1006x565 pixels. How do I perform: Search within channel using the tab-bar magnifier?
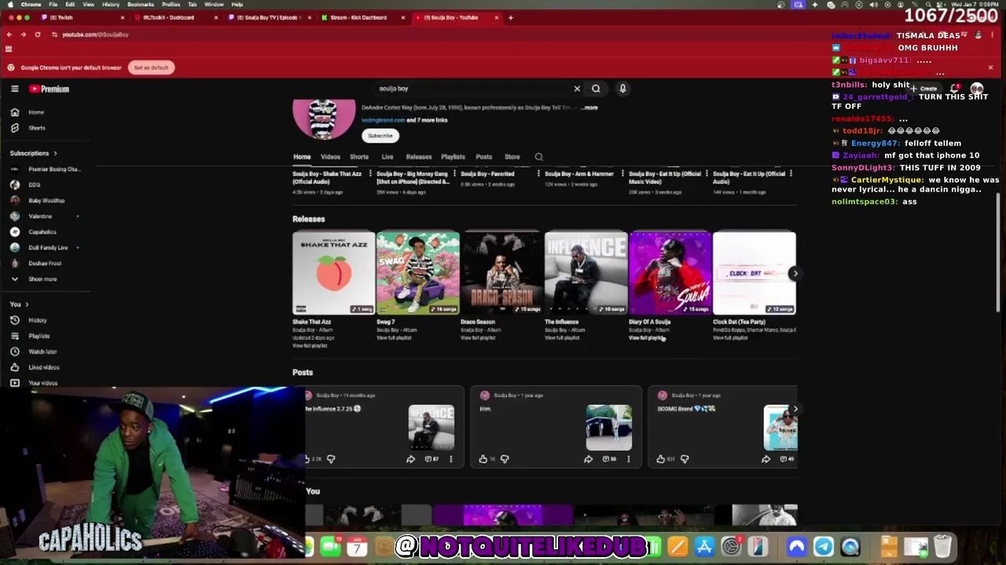pos(539,157)
